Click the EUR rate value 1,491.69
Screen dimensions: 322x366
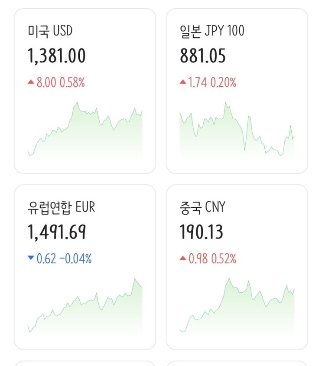56,232
